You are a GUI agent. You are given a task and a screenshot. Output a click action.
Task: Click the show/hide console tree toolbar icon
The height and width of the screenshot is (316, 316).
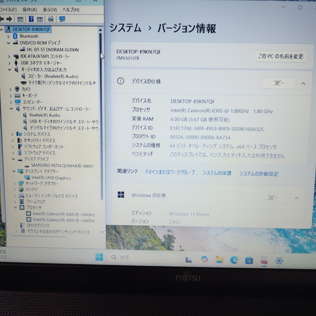coord(20,19)
